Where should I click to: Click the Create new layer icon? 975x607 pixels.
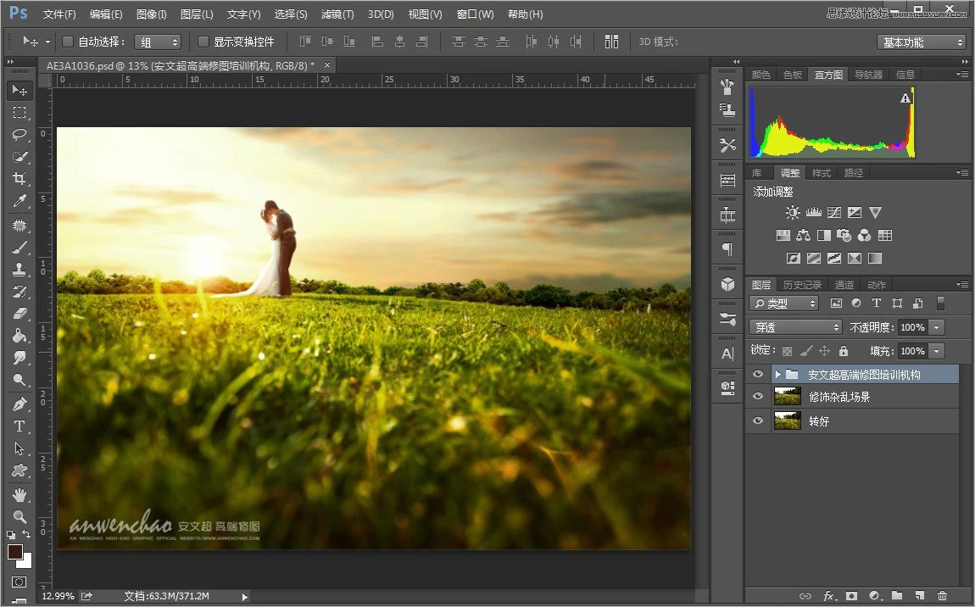(x=920, y=596)
